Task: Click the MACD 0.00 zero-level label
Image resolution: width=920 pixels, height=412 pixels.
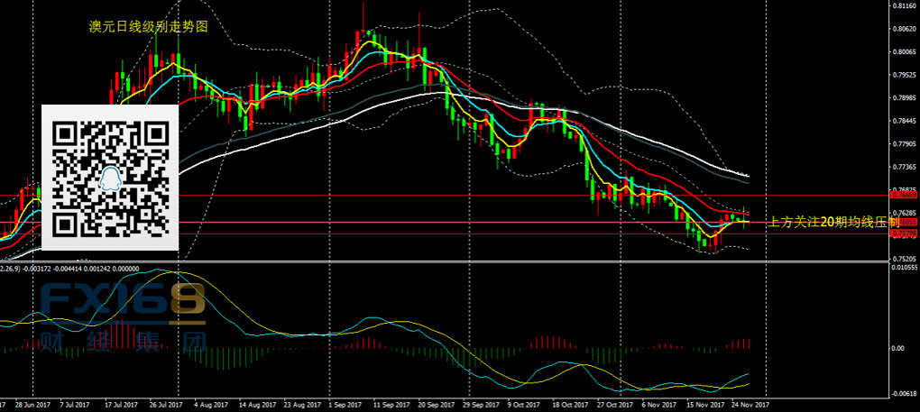Action: pyautogui.click(x=897, y=348)
